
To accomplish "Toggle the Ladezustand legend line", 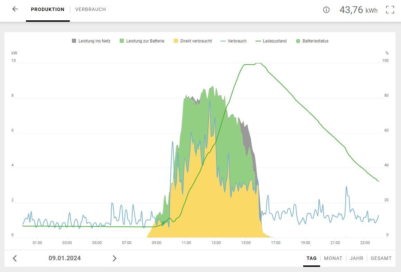I will [x=271, y=41].
